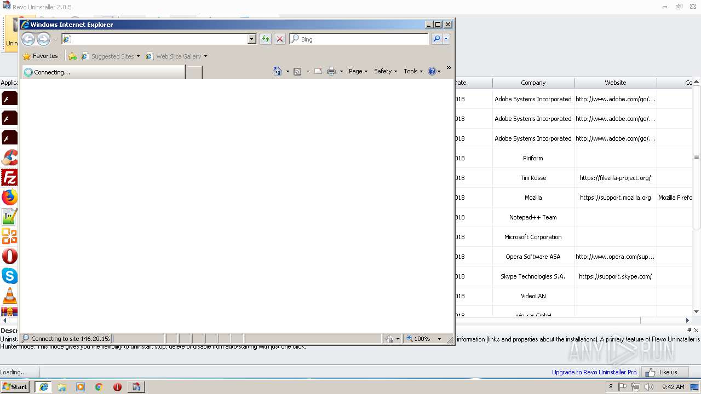
Task: Select https://support.mozilla.org website cell
Action: click(x=616, y=198)
